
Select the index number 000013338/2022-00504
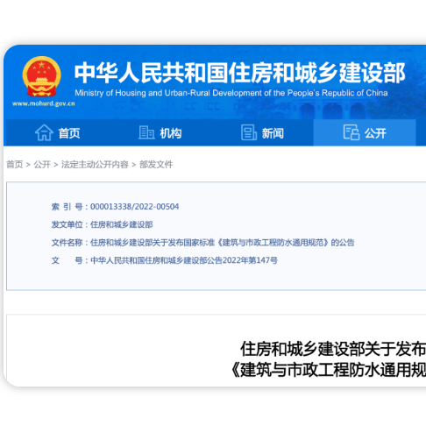click(134, 207)
